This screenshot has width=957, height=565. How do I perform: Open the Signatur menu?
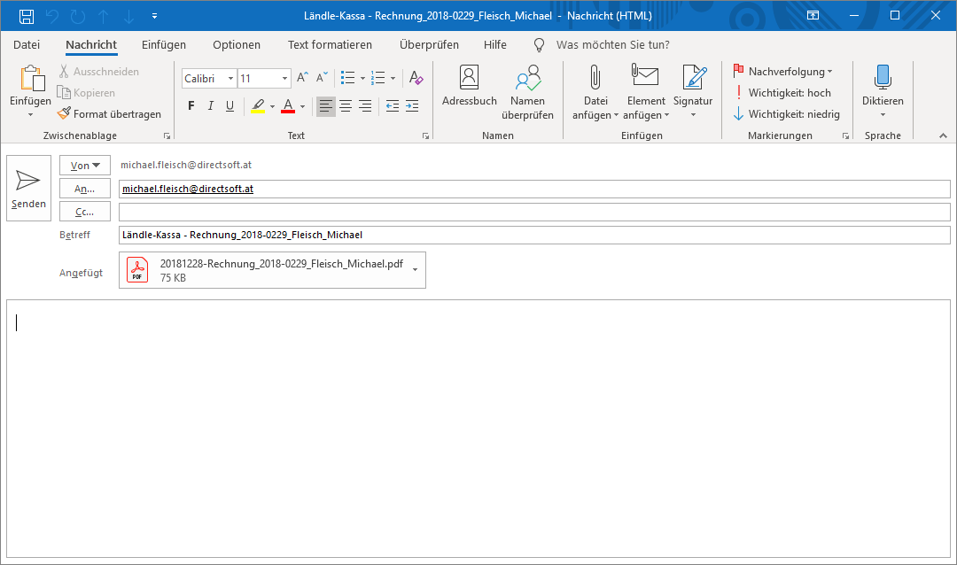(693, 93)
